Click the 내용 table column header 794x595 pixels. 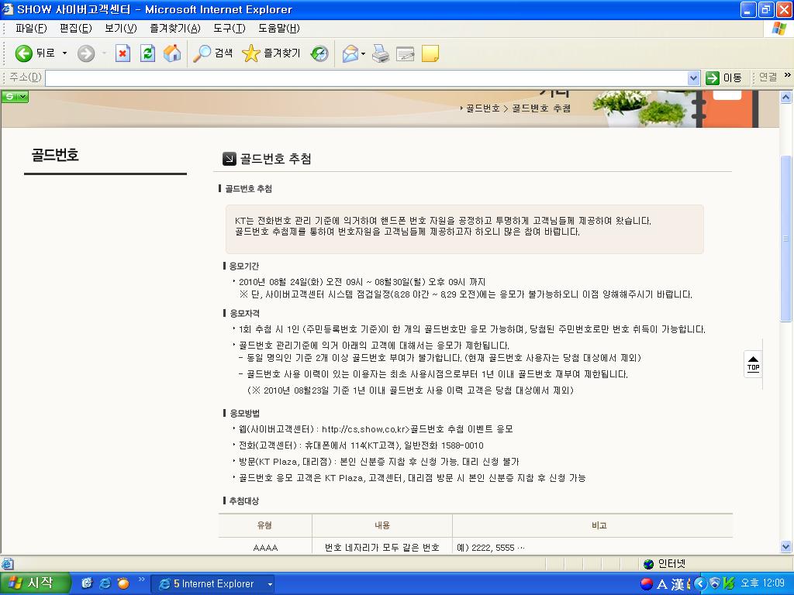tap(382, 525)
